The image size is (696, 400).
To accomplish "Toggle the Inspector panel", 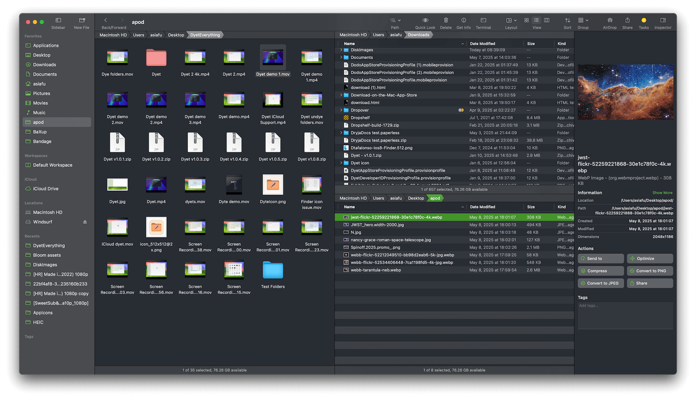I will point(663,20).
